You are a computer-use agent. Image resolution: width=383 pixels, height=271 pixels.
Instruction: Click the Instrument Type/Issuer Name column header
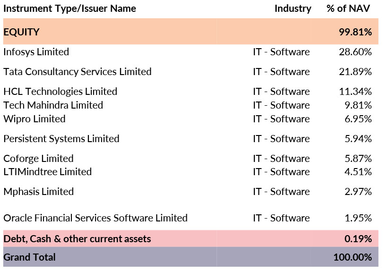[70, 8]
